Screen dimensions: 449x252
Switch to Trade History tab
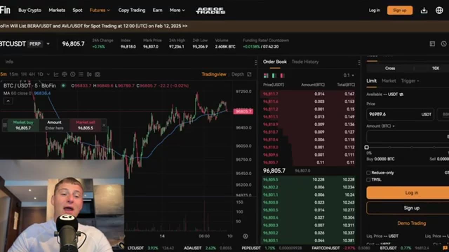tap(305, 62)
